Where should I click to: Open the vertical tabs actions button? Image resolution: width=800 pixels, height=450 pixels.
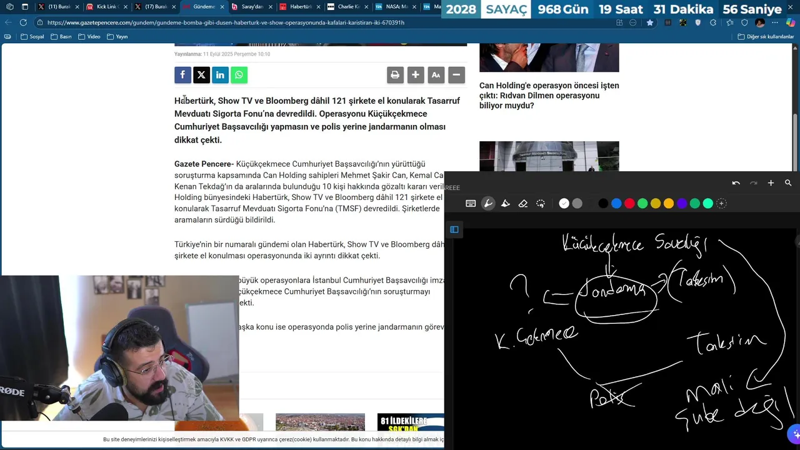pyautogui.click(x=24, y=7)
